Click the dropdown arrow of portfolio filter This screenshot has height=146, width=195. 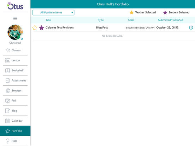[x=72, y=12]
